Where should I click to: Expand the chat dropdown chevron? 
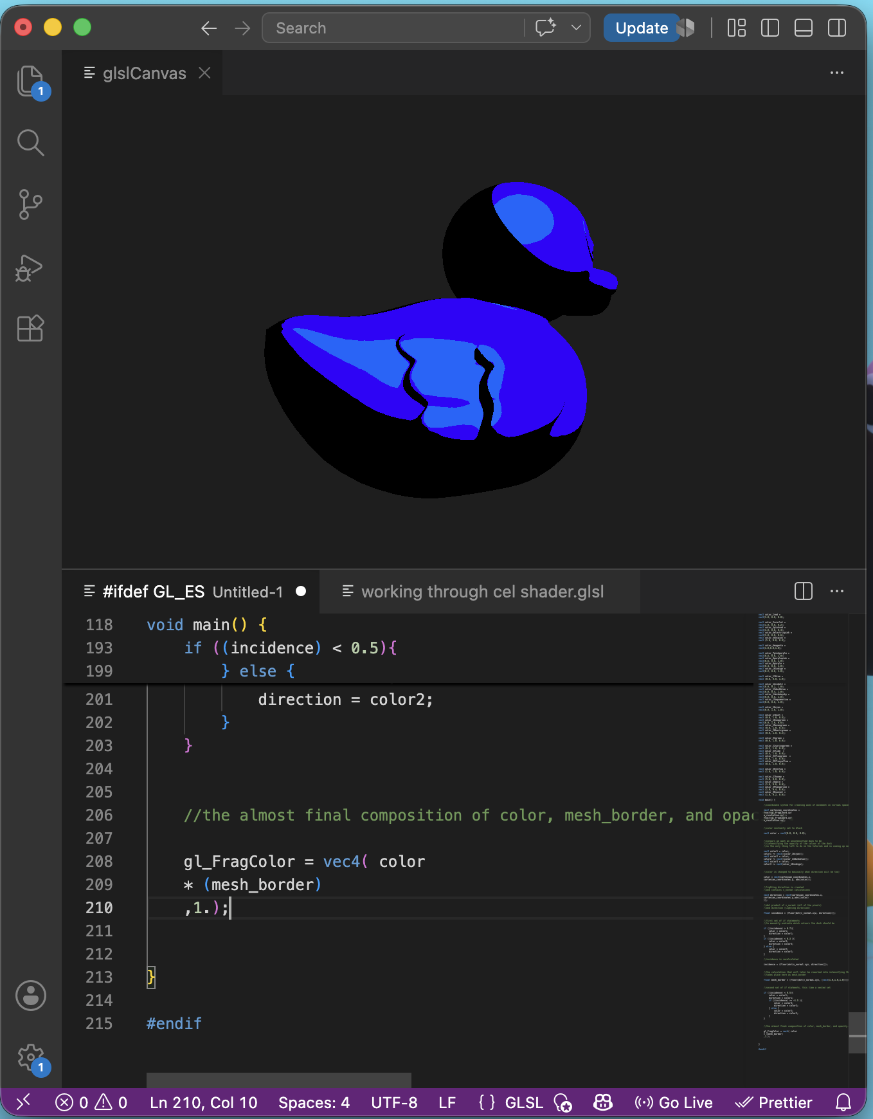point(576,28)
